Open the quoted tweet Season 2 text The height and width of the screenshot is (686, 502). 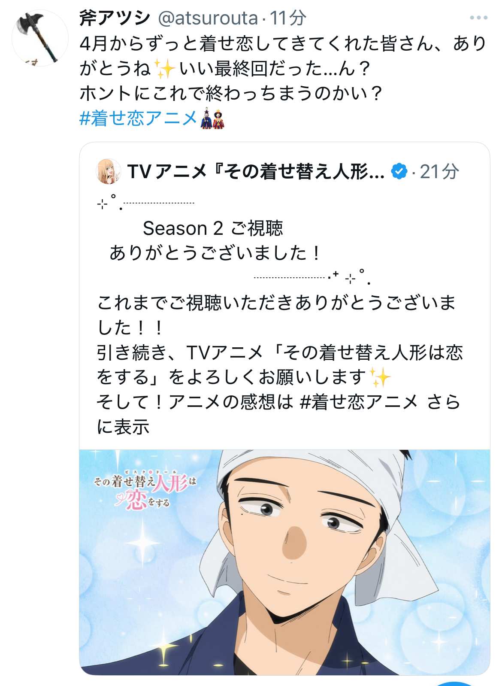[x=213, y=228]
